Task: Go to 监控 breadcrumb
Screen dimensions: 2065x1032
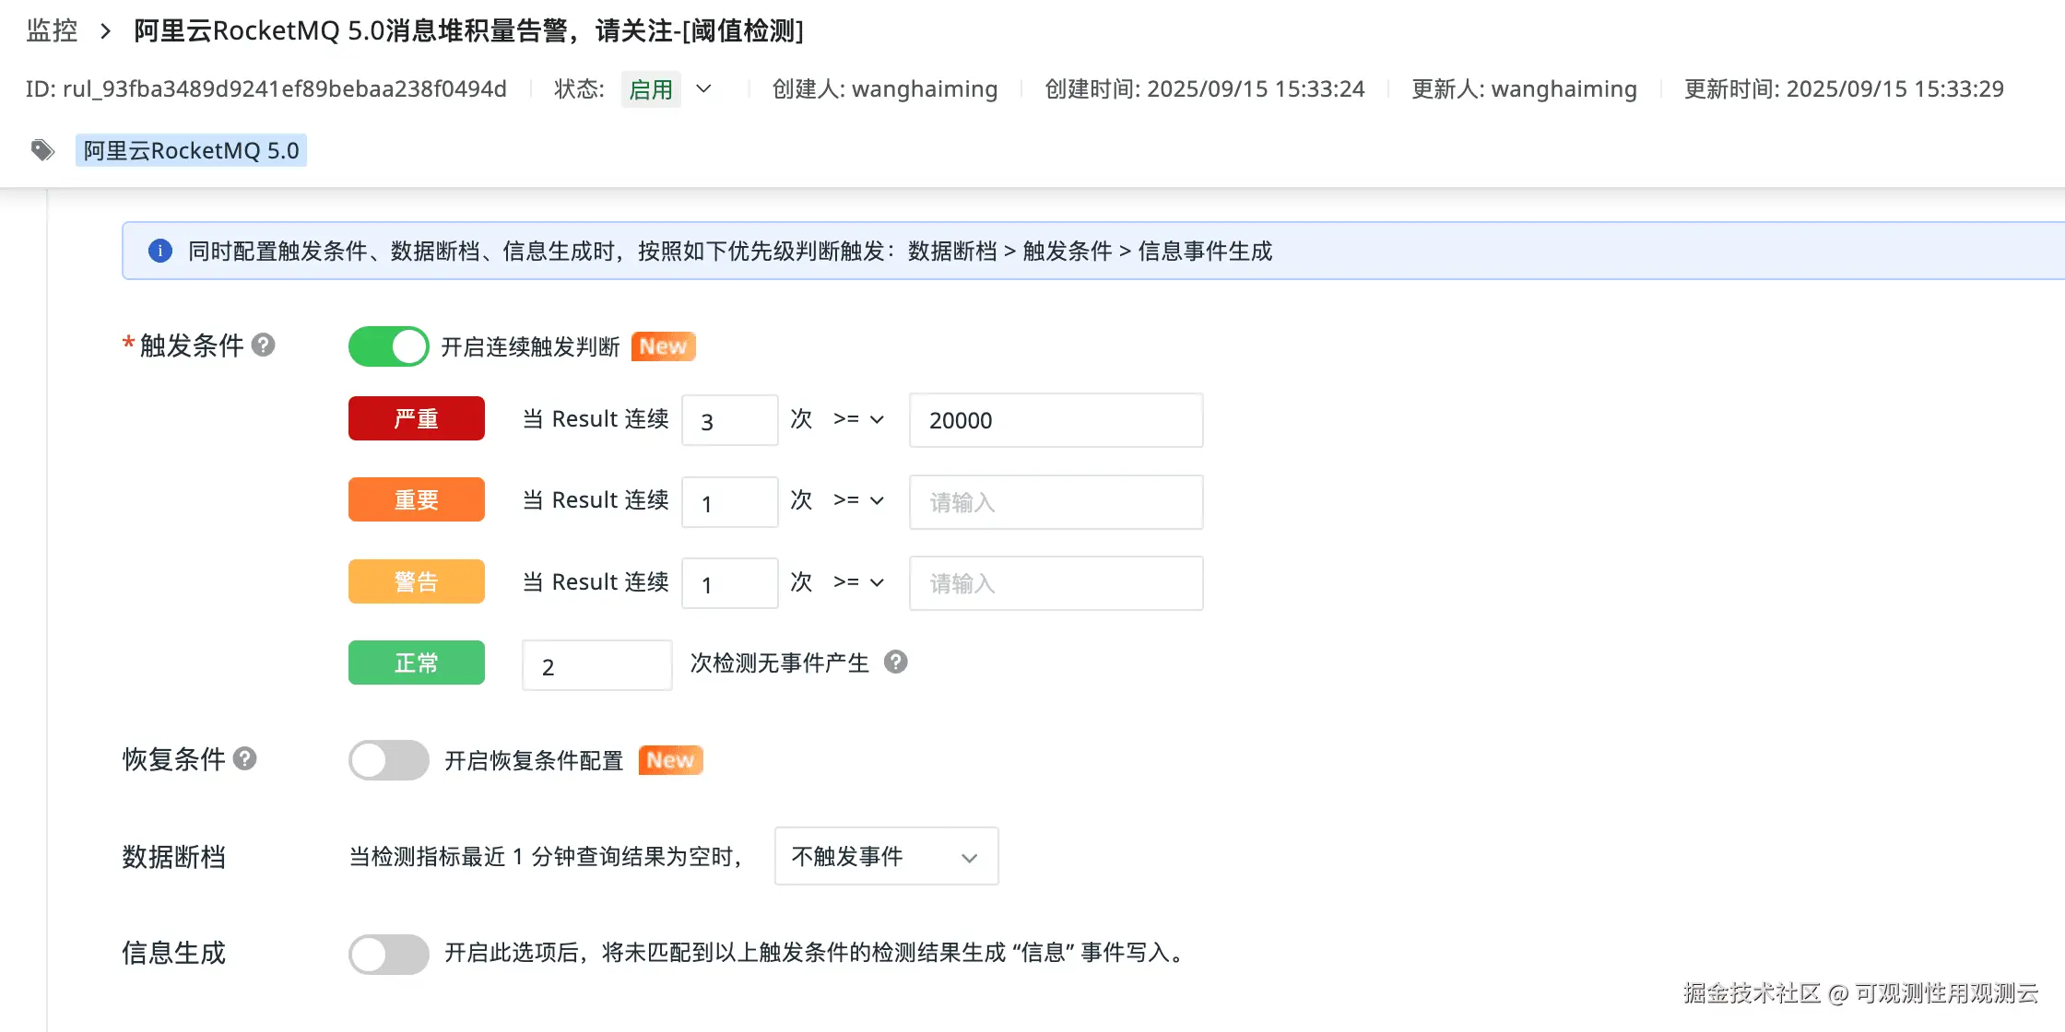Action: [52, 31]
